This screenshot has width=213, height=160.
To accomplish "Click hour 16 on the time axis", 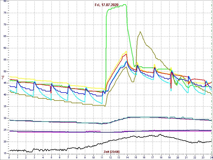I will [x=144, y=158].
